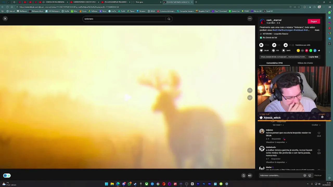This screenshot has height=187, width=333.
Task: Open the taskbar weather widget
Action: coord(9,184)
